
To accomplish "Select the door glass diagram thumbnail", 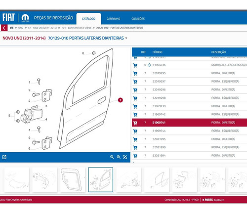I will (x=157, y=180).
